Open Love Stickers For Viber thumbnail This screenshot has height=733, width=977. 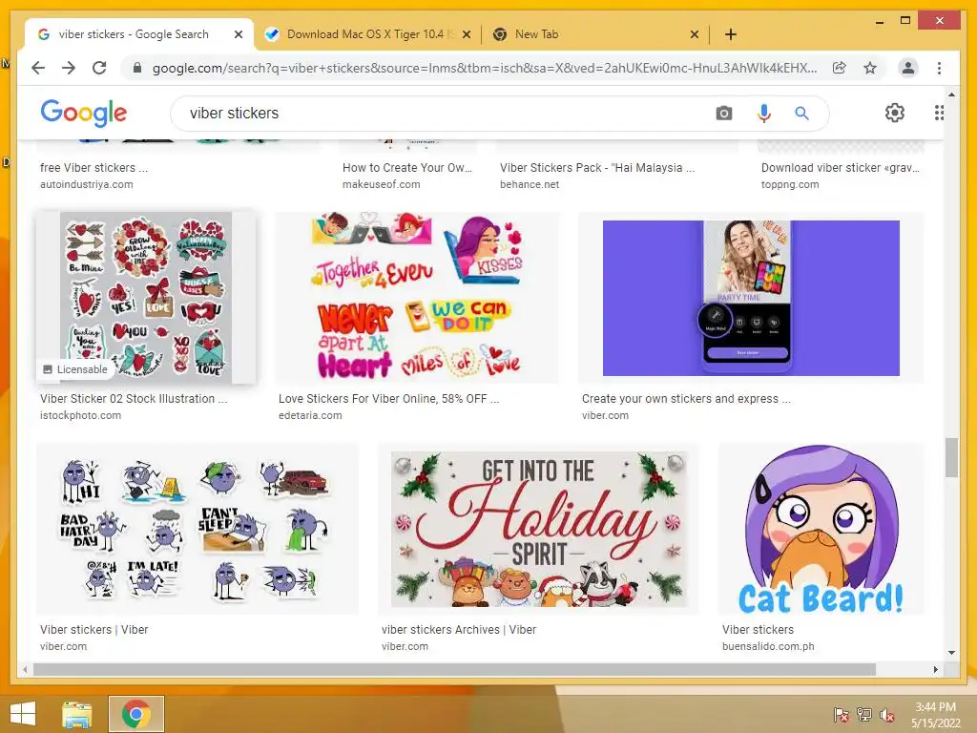[416, 298]
